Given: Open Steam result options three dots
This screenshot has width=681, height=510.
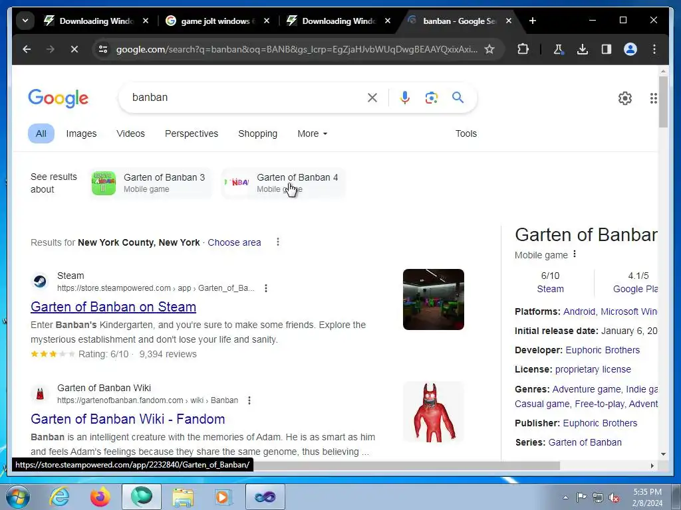Looking at the screenshot, I should tap(266, 288).
